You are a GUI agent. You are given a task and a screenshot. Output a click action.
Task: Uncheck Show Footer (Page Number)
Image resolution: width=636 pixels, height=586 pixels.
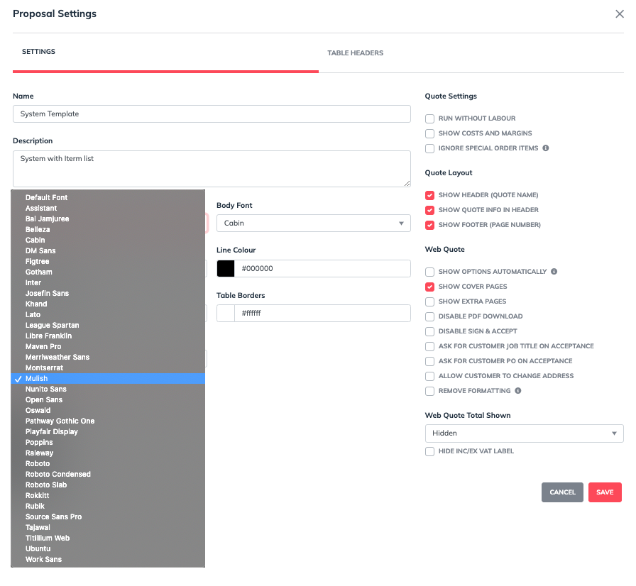click(429, 225)
